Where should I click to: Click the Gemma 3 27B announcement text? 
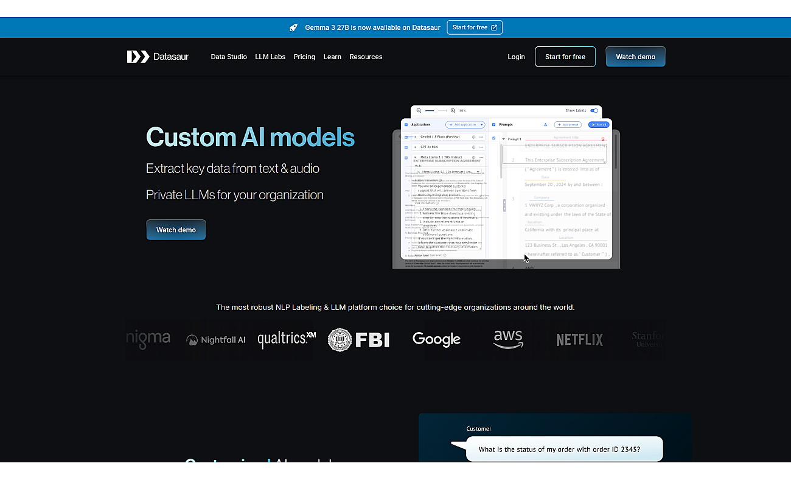(371, 27)
